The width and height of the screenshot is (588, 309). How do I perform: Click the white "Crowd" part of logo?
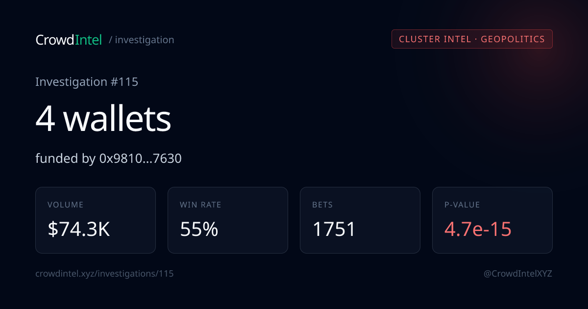click(x=54, y=40)
